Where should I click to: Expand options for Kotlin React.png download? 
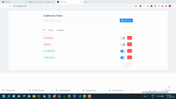(x=131, y=90)
